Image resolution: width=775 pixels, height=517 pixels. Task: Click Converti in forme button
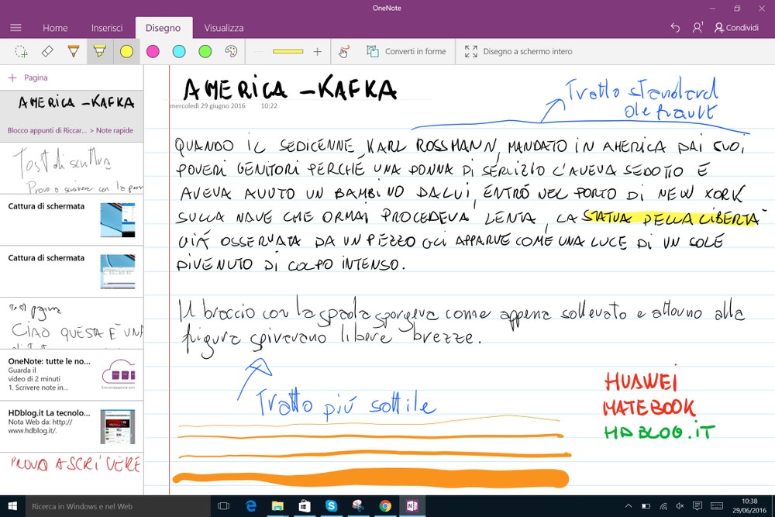406,51
